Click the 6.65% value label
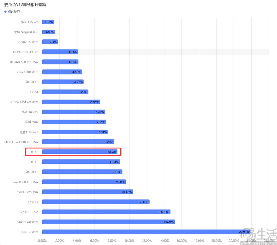 (95, 102)
